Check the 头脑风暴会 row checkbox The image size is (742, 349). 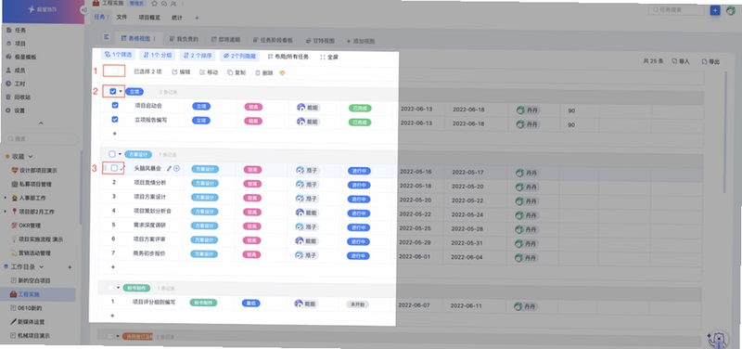114,168
